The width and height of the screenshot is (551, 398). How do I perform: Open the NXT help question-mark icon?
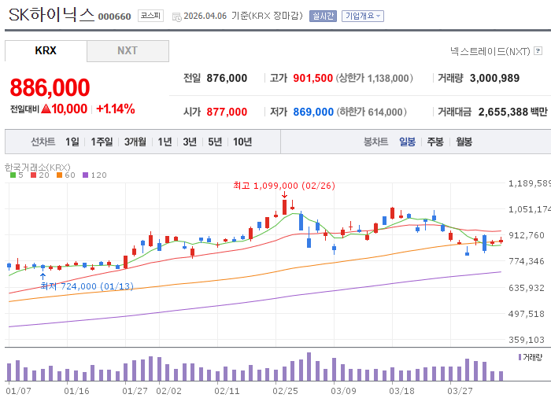pos(538,51)
